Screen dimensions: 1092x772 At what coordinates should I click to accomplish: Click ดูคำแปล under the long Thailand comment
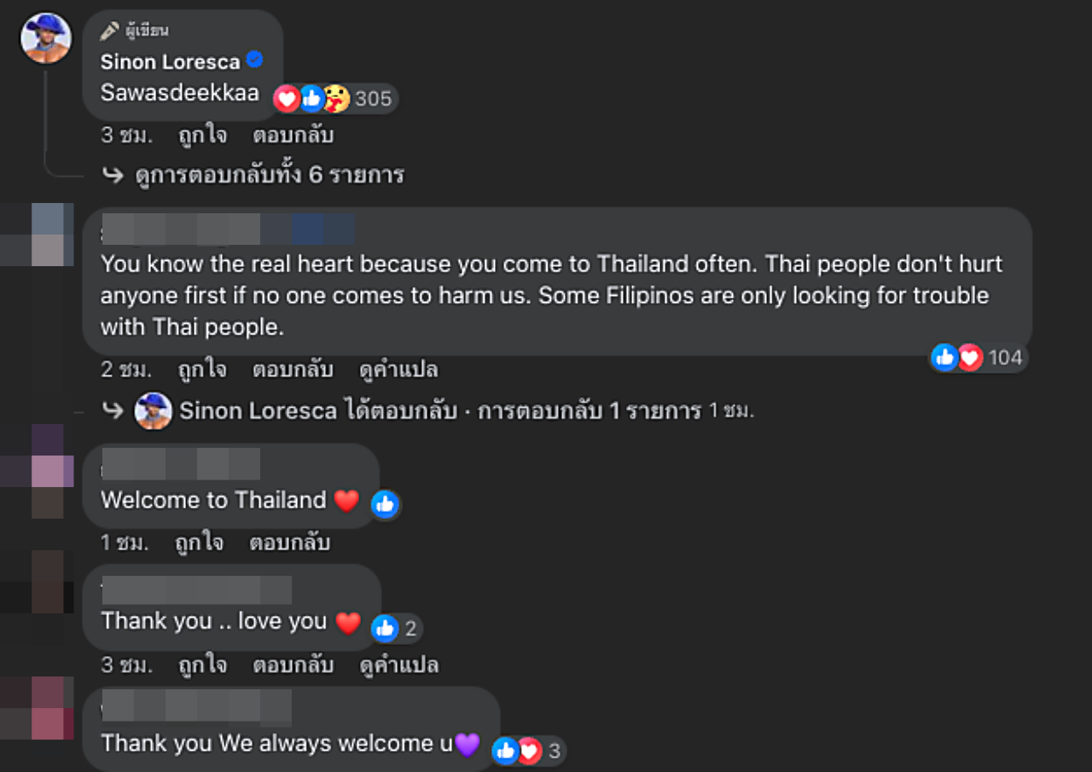[398, 369]
